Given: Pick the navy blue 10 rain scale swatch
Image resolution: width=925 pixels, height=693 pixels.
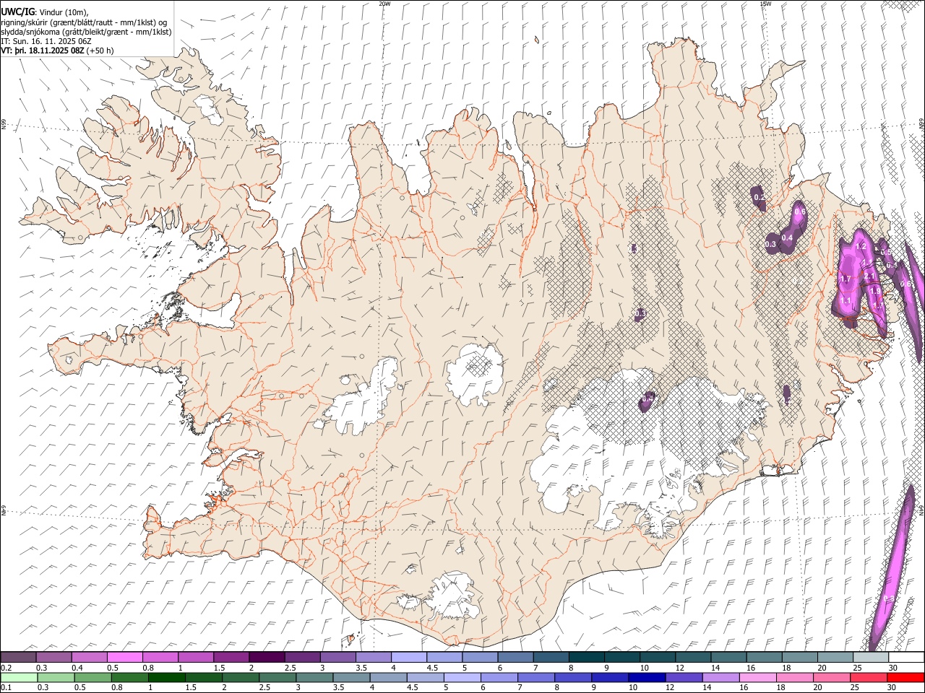Looking at the screenshot, I should (x=647, y=677).
